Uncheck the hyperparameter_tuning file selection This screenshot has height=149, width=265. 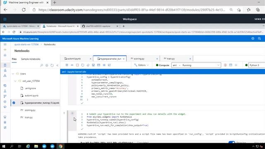[14, 103]
